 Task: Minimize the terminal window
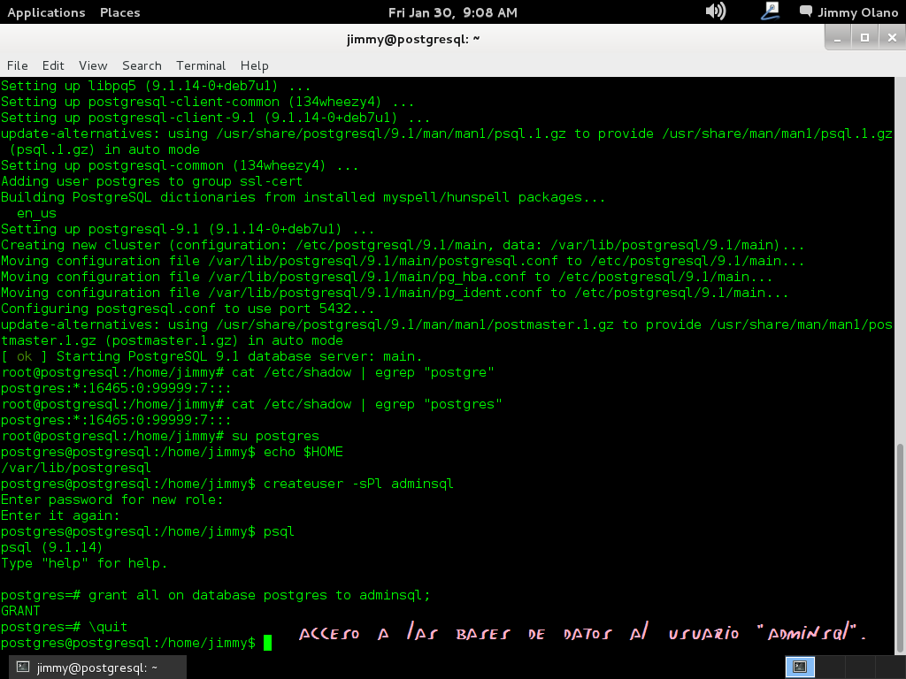(x=839, y=37)
